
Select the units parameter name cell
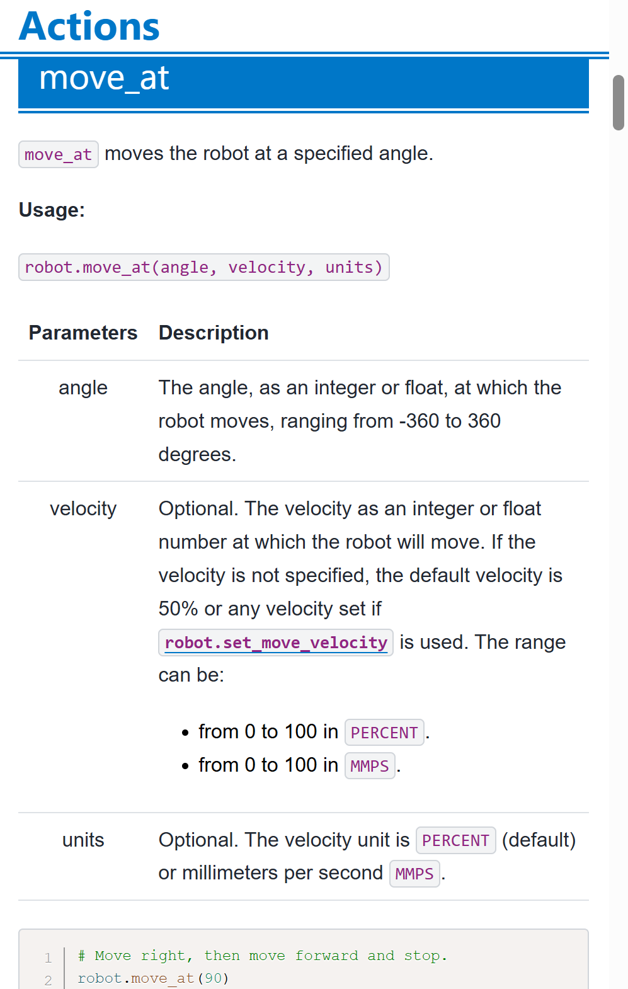click(x=83, y=840)
